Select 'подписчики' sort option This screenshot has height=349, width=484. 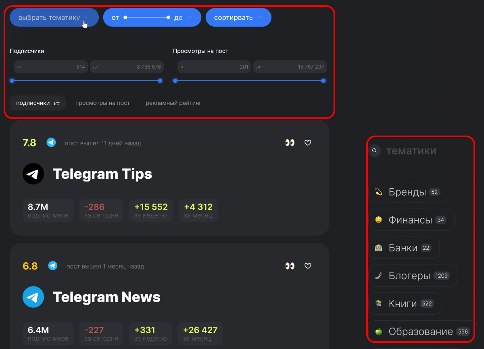[38, 103]
